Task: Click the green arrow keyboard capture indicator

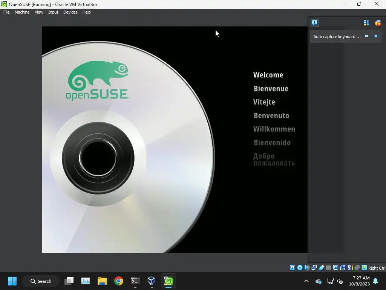Action: coord(365,268)
